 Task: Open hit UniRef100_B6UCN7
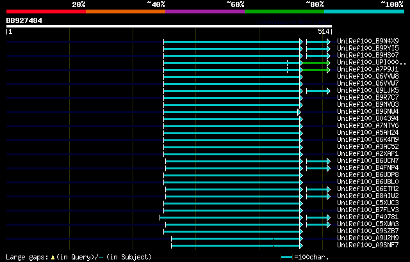[x=368, y=161]
